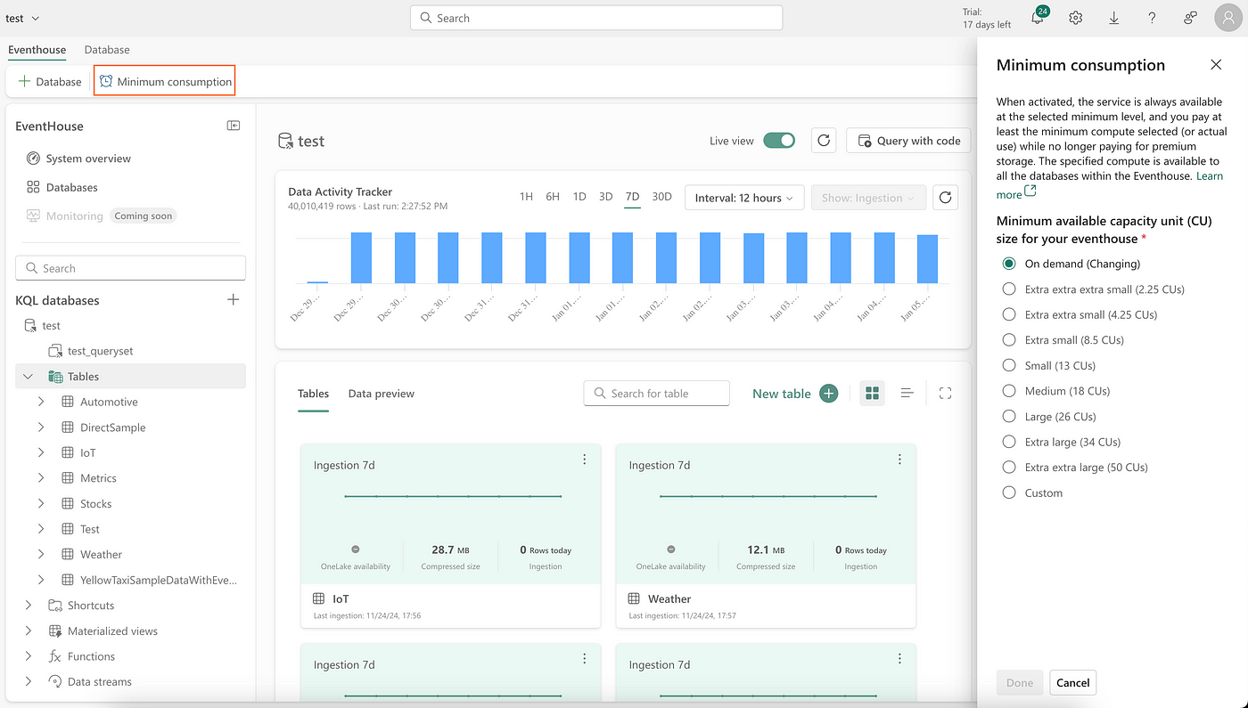The height and width of the screenshot is (708, 1248).
Task: Expand the Shortcuts node
Action: [x=28, y=606]
